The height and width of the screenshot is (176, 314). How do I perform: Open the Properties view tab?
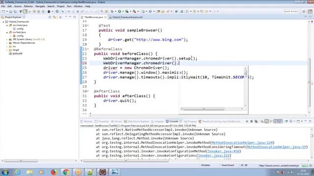coord(102,121)
